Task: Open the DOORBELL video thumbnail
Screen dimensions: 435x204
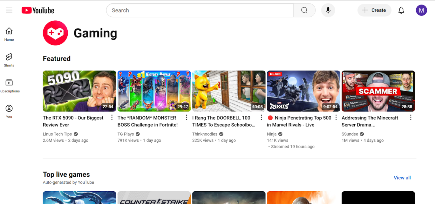Action: tap(229, 91)
